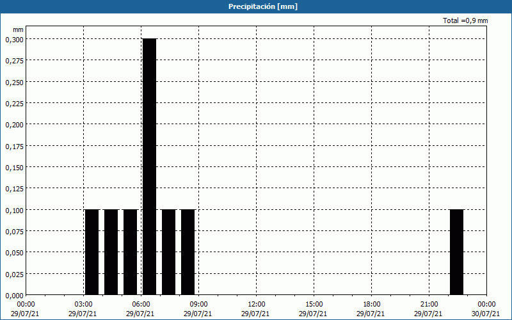Viewport: 512px width, 320px height.
Task: Click the 03:00 time label
Action: (x=84, y=305)
